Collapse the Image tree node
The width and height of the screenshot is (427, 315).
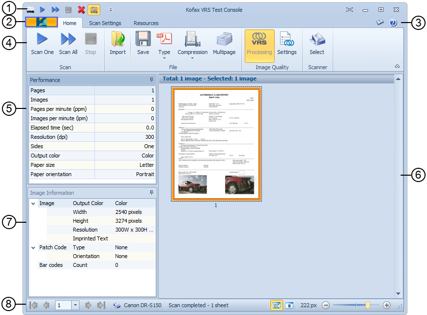(33, 203)
